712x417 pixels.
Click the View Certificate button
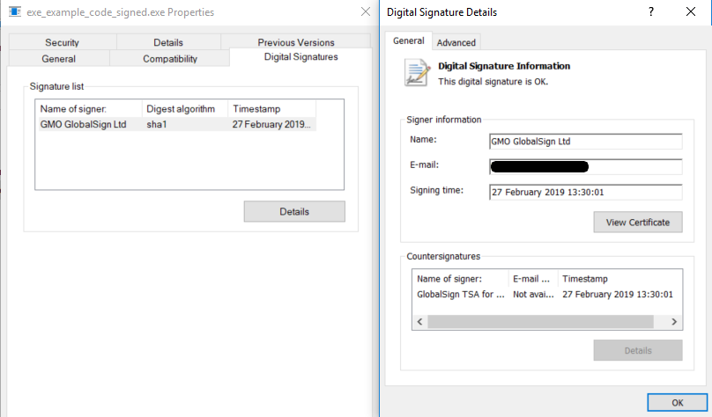[637, 223]
